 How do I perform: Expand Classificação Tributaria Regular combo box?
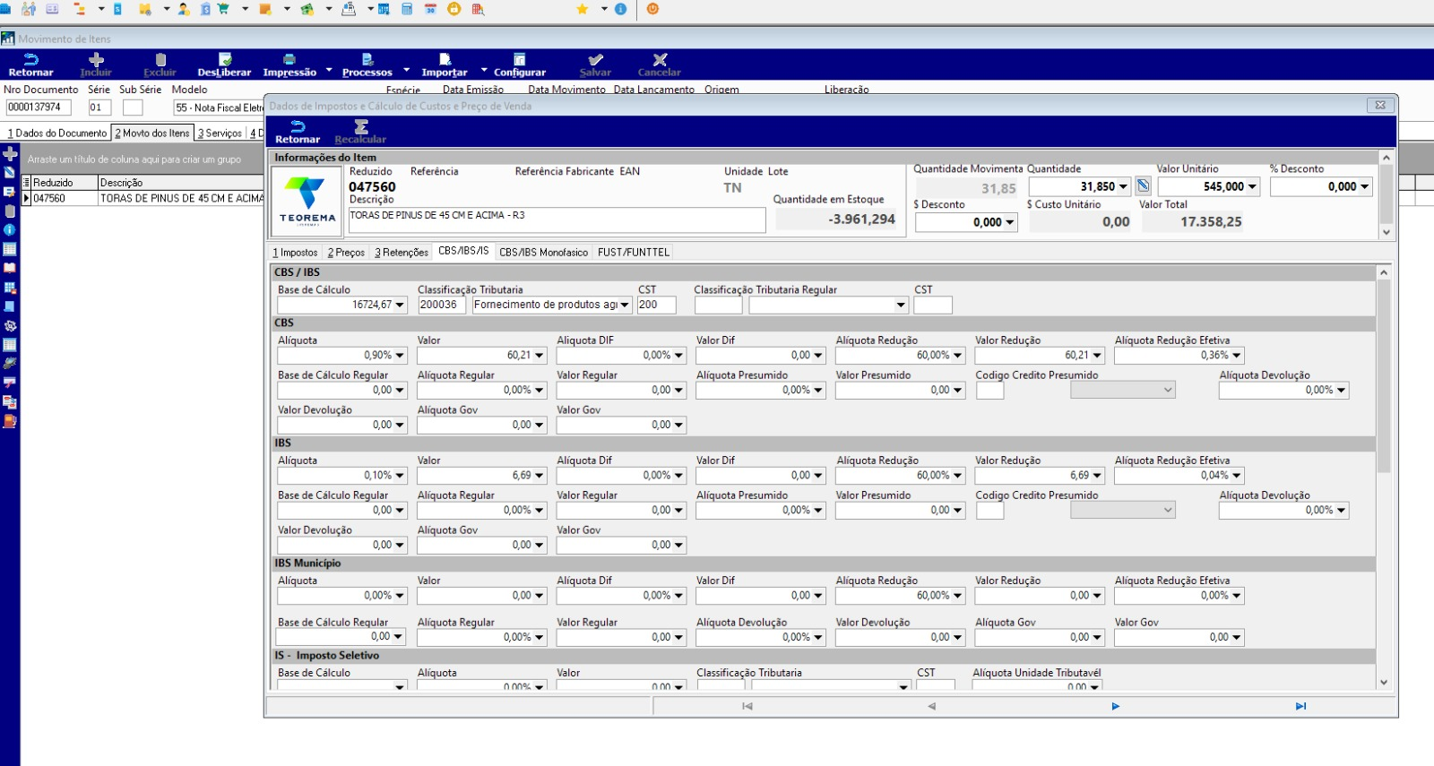click(x=901, y=306)
